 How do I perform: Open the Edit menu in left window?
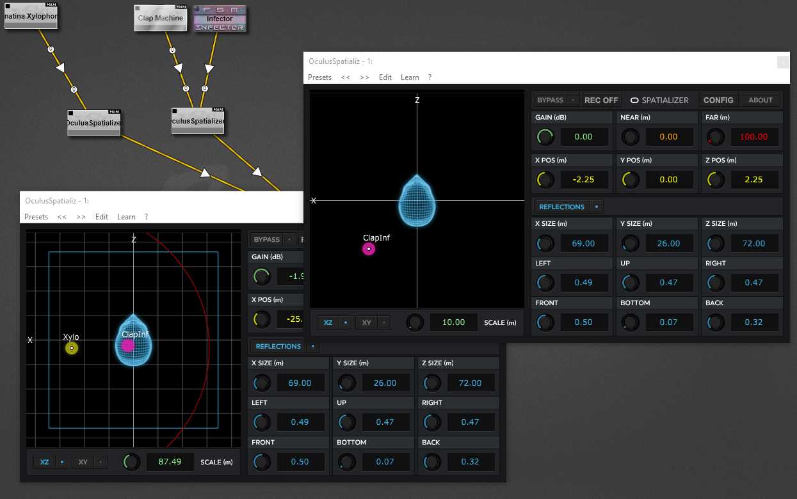click(x=102, y=217)
